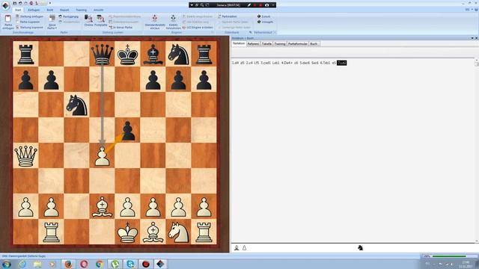Click the highlighted move 7.Ld2 in notation

341,63
